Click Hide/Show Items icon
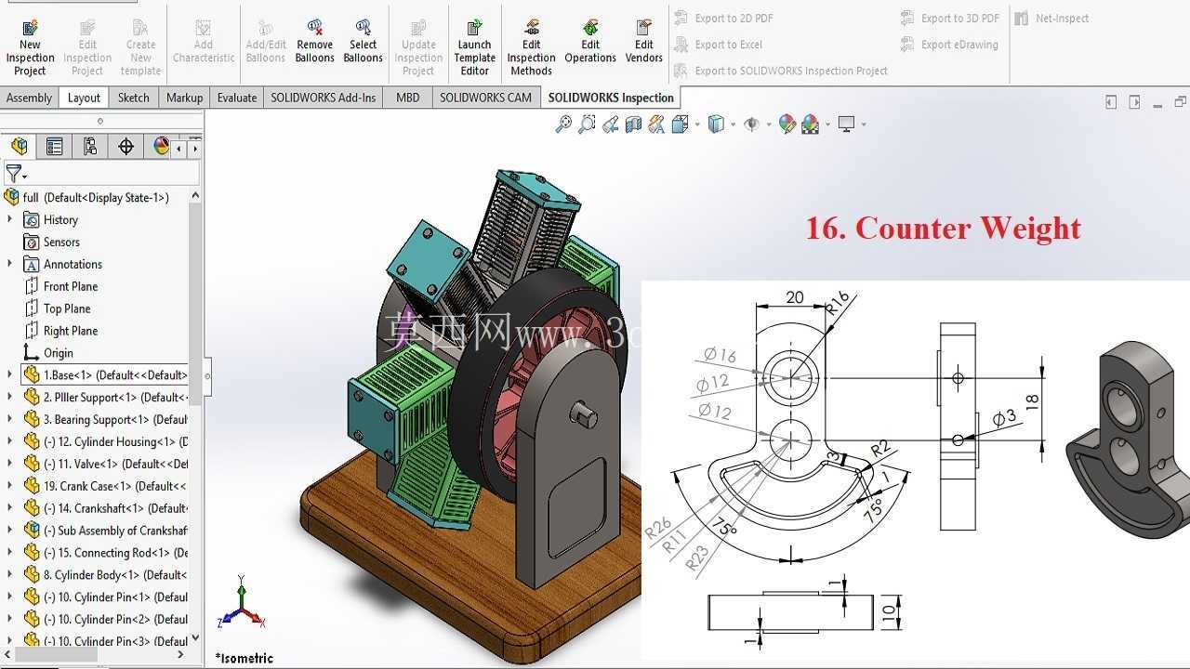1190x669 pixels. point(751,124)
